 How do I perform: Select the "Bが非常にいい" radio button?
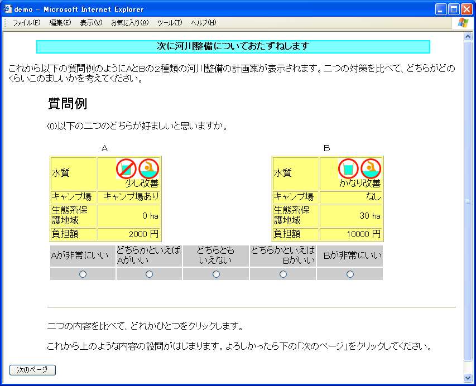click(x=350, y=274)
